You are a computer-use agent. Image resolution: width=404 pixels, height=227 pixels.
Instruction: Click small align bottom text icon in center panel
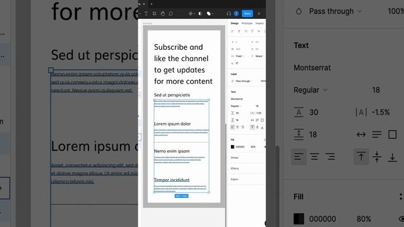click(x=262, y=127)
